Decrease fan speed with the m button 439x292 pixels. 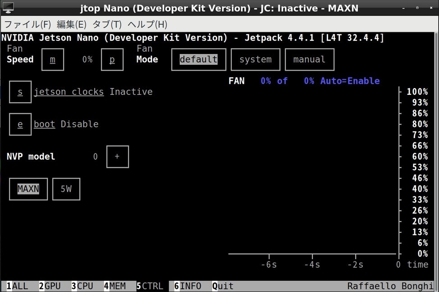[53, 59]
